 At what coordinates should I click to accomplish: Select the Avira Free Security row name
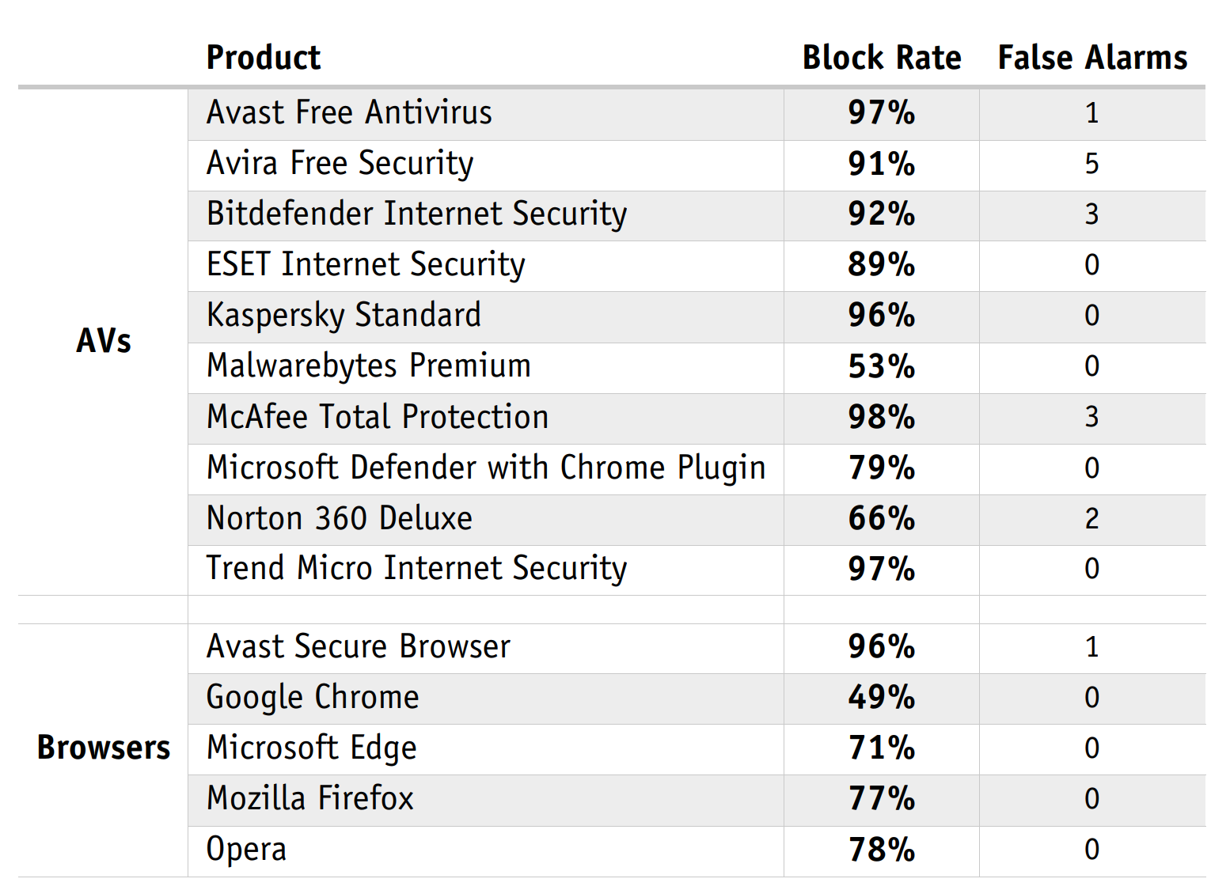pos(340,164)
